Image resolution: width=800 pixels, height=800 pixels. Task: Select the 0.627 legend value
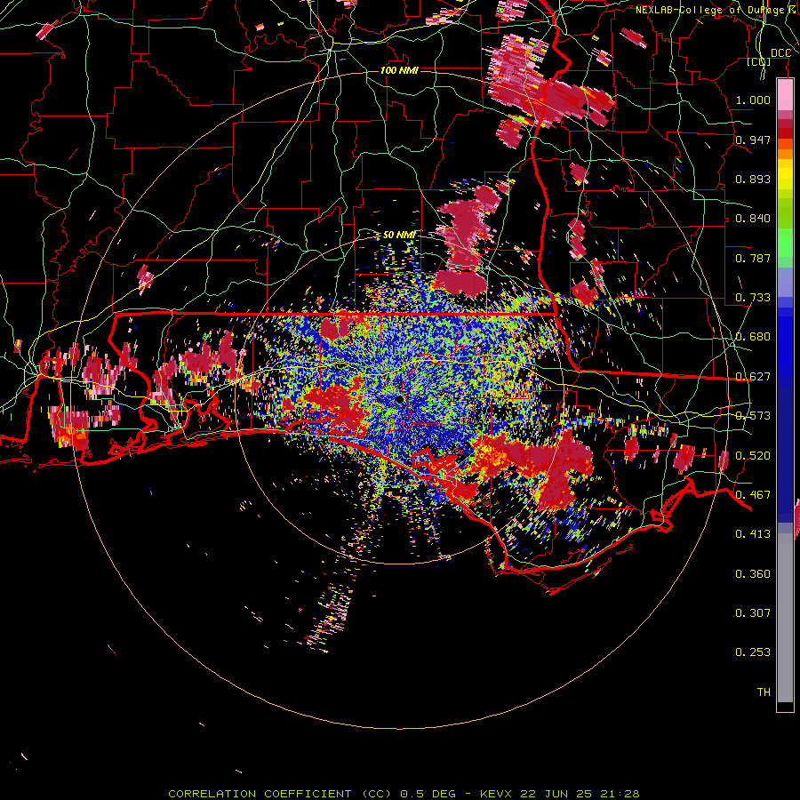[x=753, y=377]
